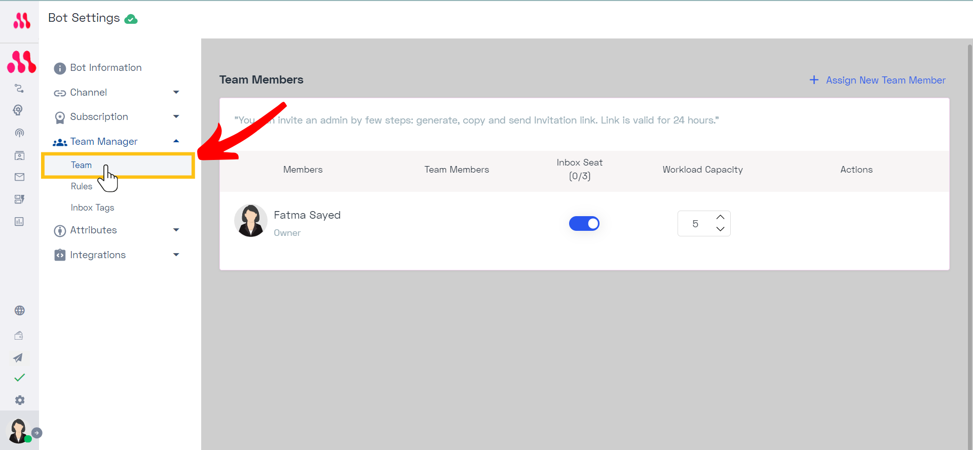Viewport: 973px width, 450px height.
Task: Click the large pink bot logo in sidebar
Action: (x=21, y=62)
